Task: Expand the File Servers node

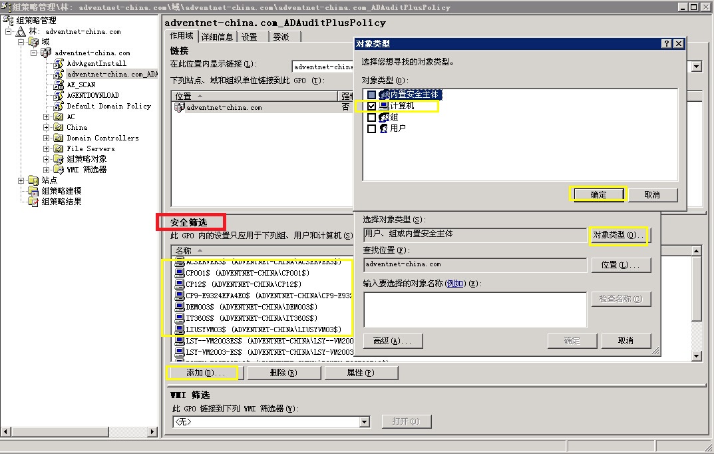Action: [x=47, y=149]
